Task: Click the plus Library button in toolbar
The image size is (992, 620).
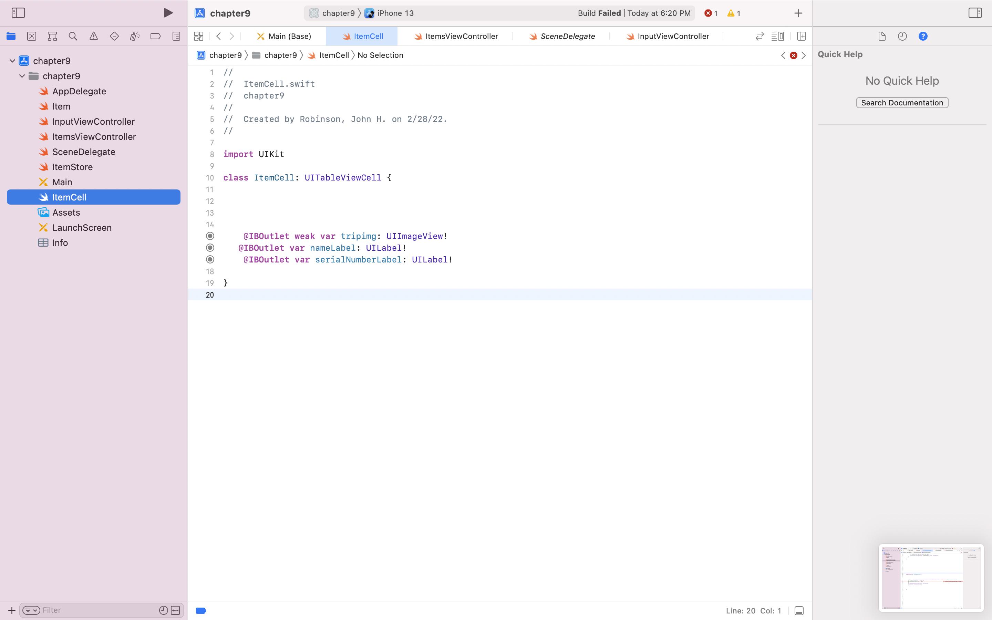Action: 798,13
